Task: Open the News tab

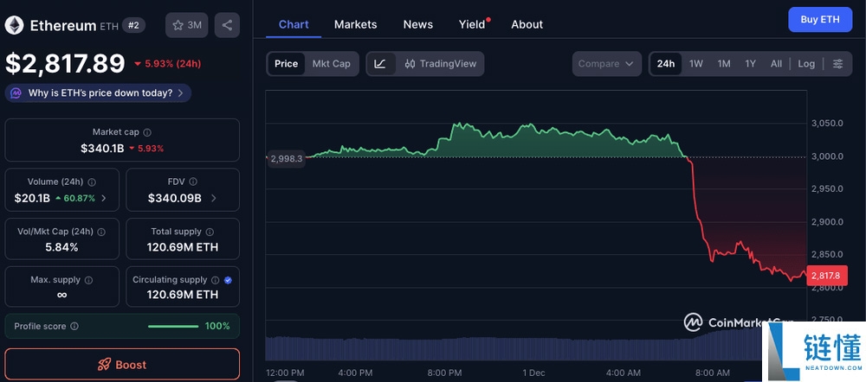Action: point(418,24)
